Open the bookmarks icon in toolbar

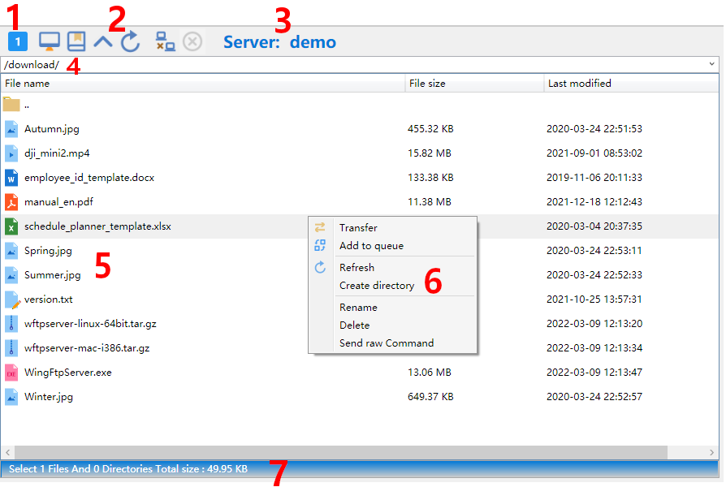(x=76, y=41)
